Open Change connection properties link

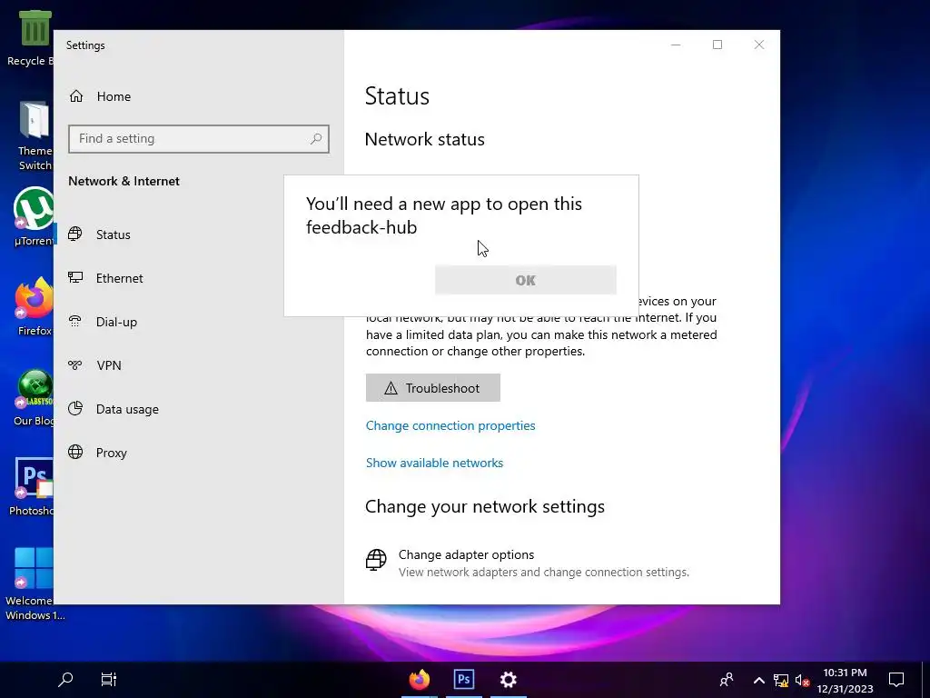pyautogui.click(x=450, y=425)
